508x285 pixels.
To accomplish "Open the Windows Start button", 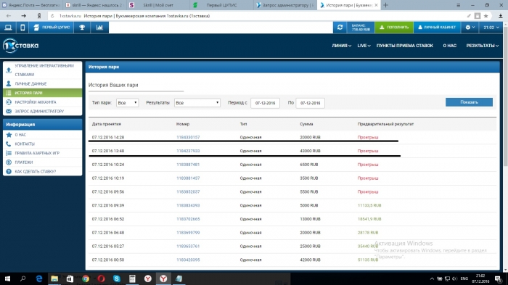I will click(x=7, y=278).
